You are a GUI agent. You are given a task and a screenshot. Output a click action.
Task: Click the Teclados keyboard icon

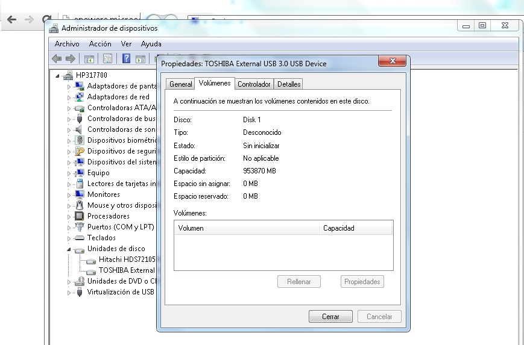[80, 238]
